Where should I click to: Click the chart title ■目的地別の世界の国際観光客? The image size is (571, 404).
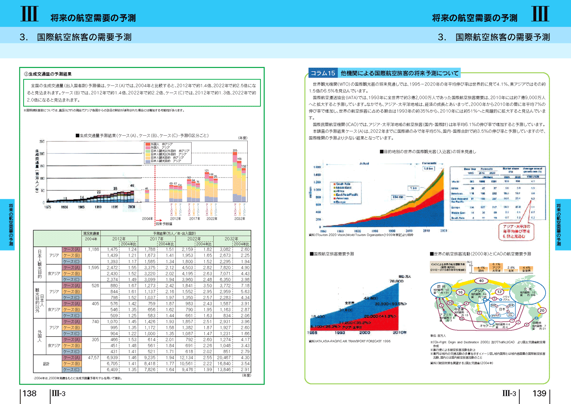428,152
